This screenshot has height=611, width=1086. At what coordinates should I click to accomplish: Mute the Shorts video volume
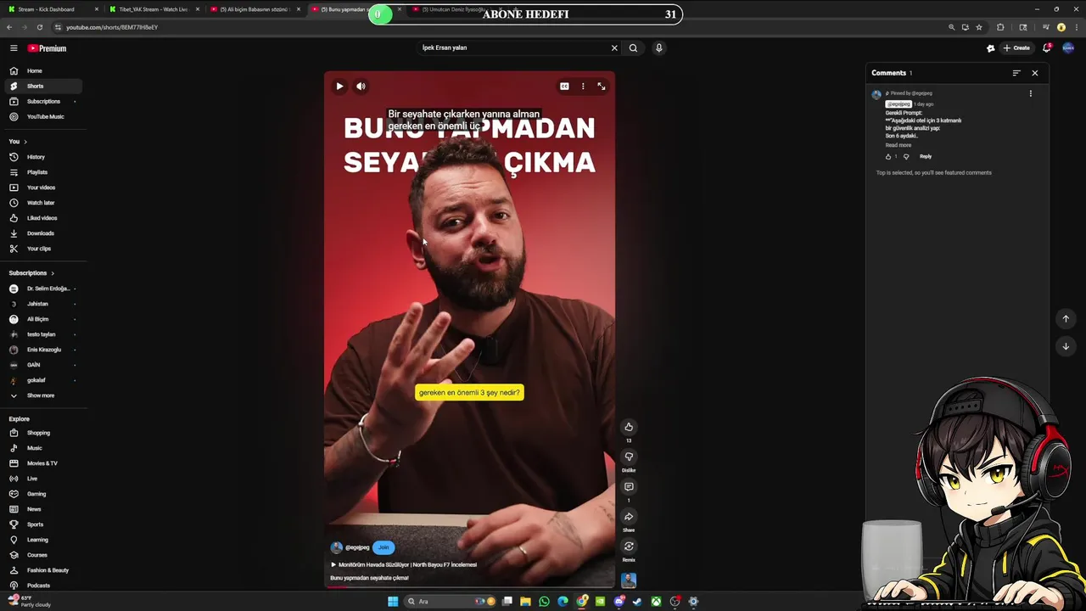click(x=361, y=86)
